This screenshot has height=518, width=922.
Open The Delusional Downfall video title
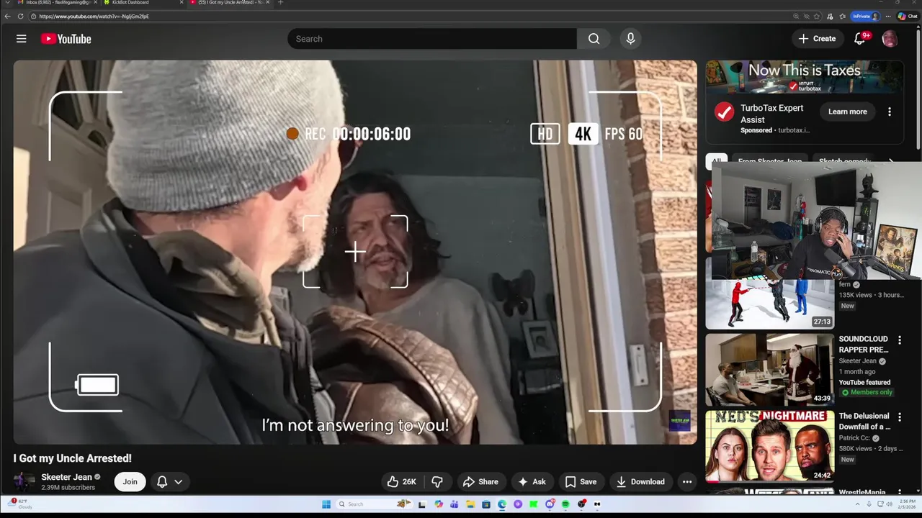pyautogui.click(x=864, y=421)
